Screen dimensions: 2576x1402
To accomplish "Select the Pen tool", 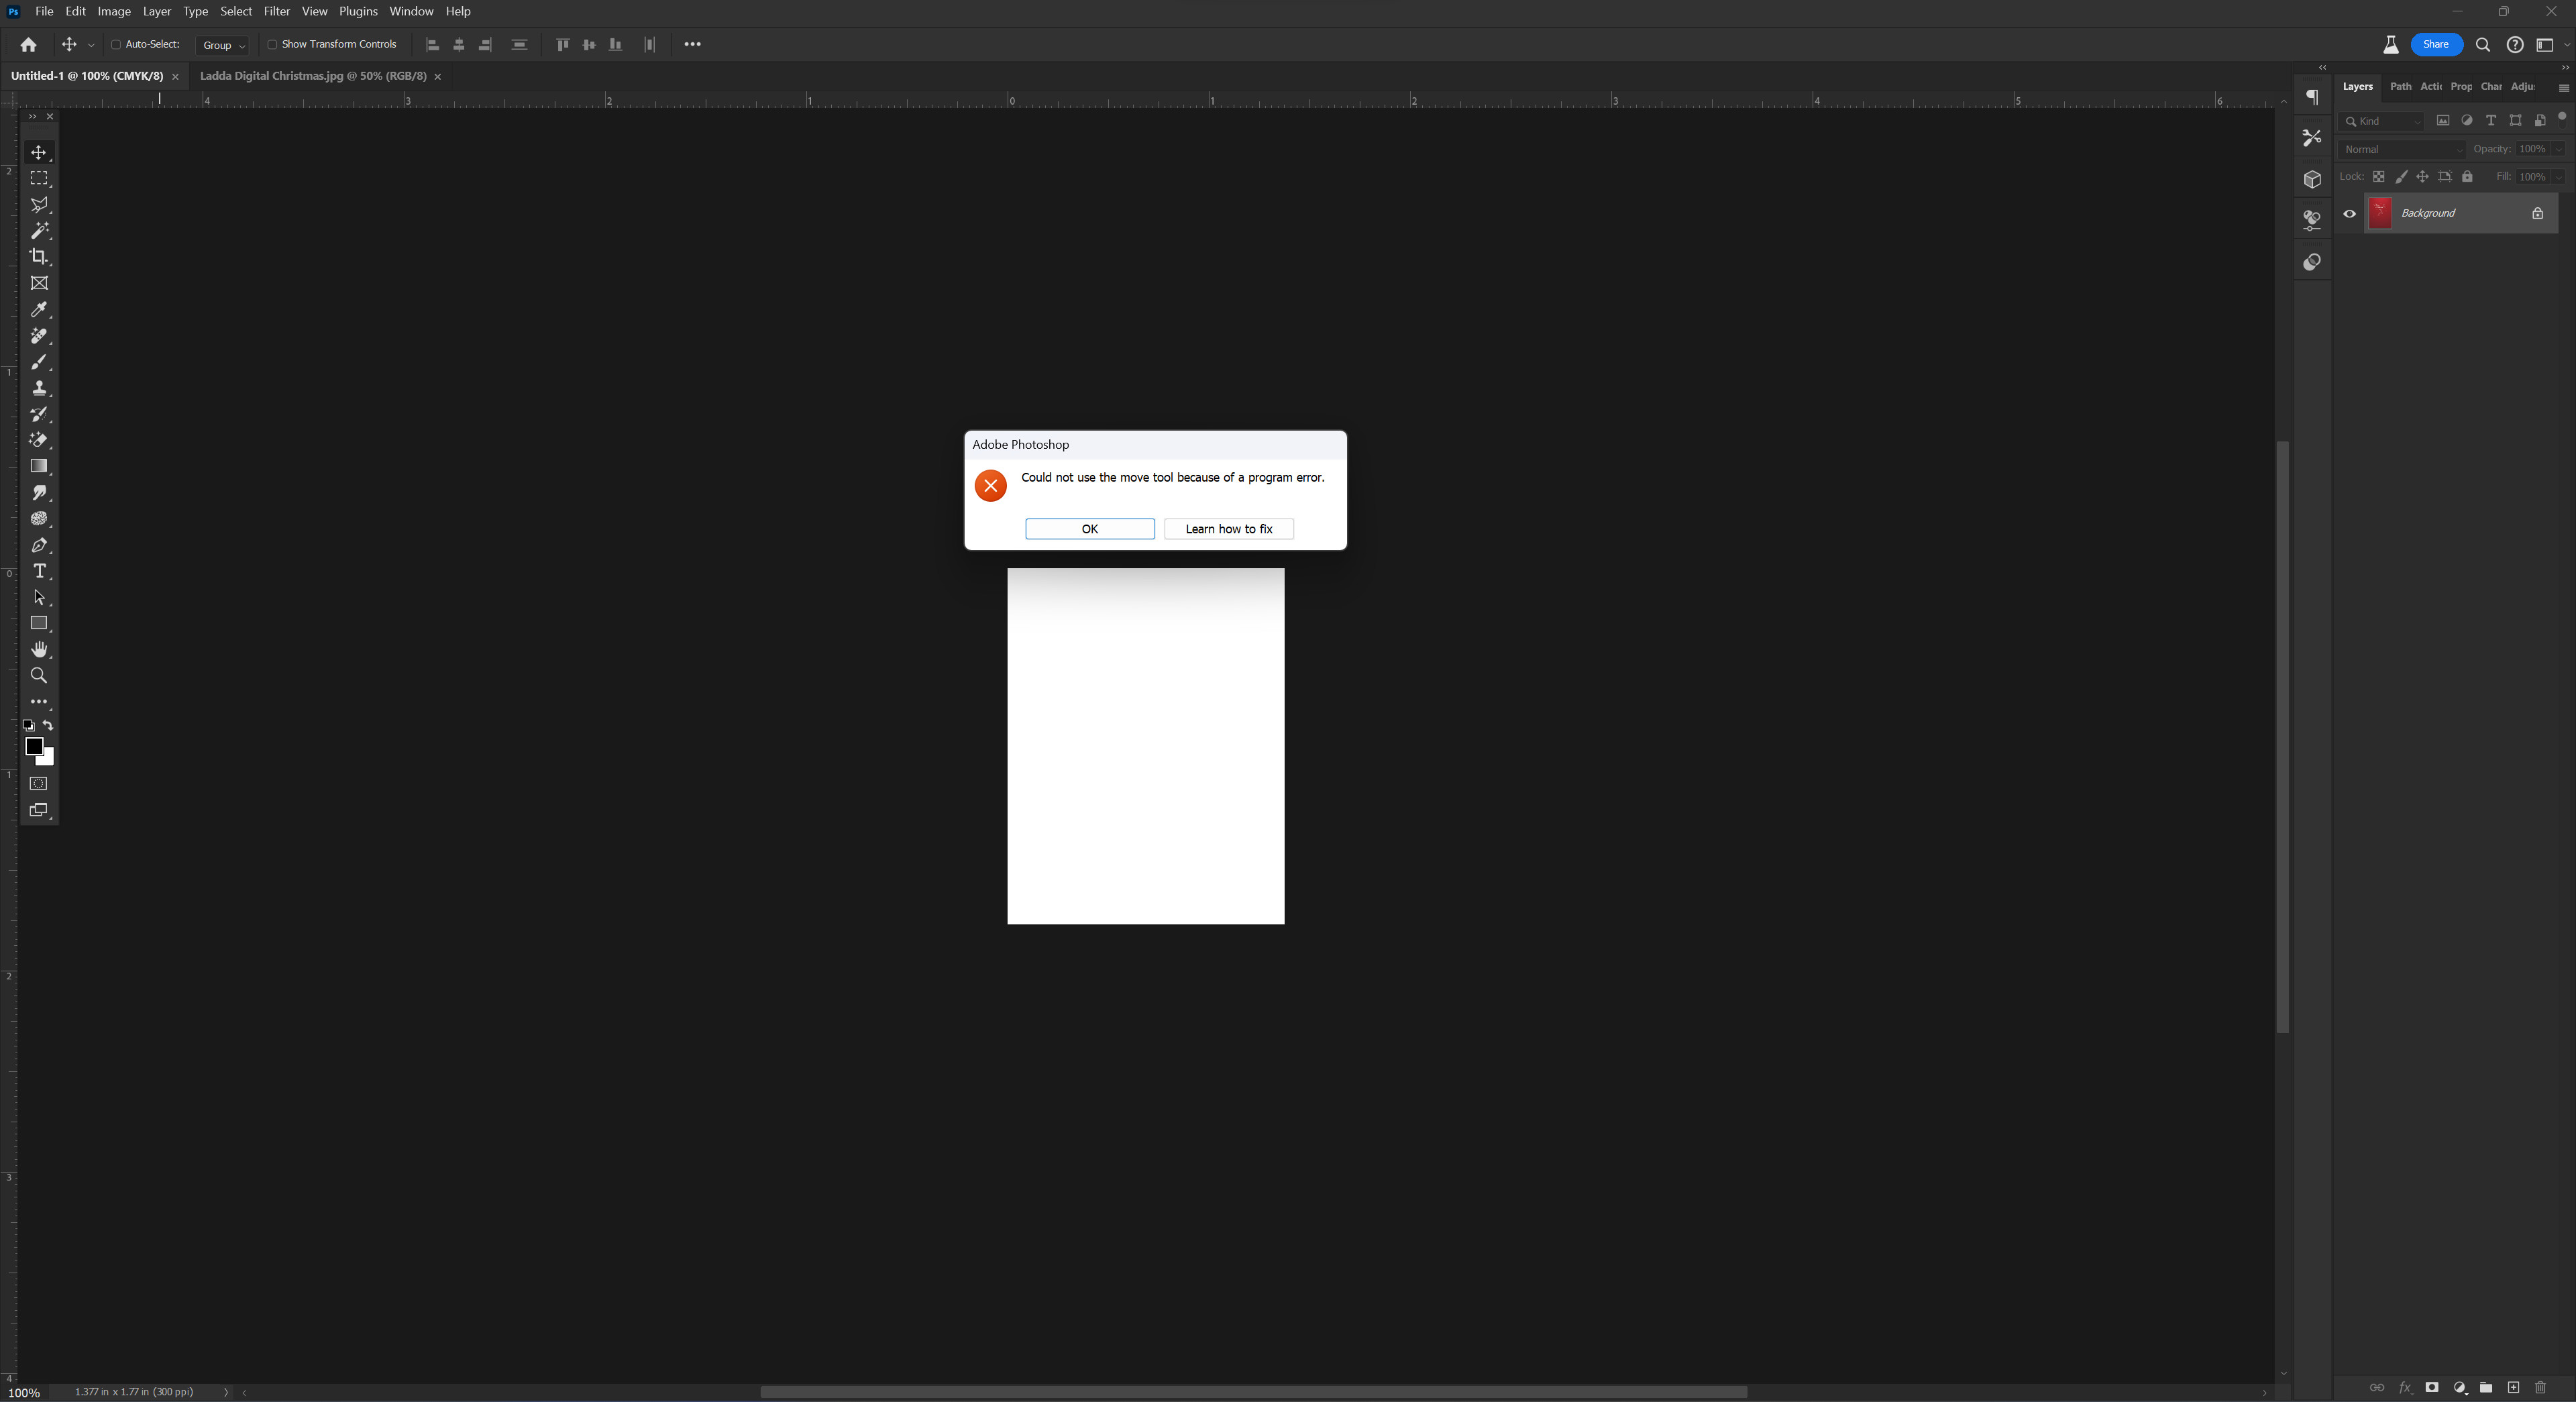I will pos(39,545).
